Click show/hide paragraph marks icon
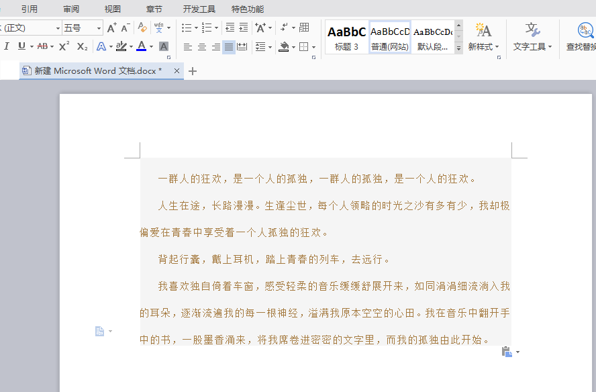 [284, 28]
